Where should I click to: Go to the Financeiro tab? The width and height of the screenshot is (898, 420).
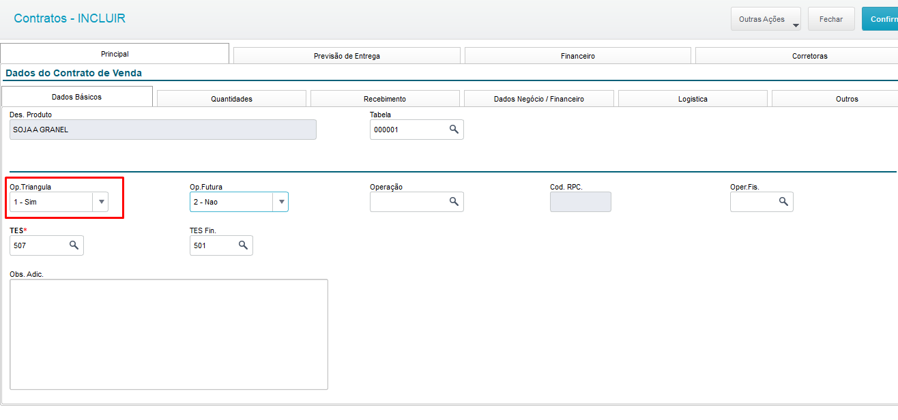coord(578,56)
